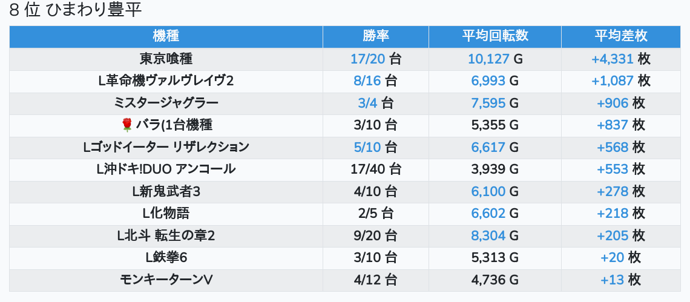Click the 8/16 win rate link

(368, 81)
